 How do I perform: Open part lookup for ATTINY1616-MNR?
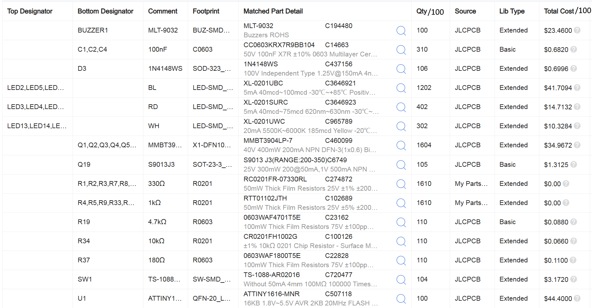(x=401, y=299)
